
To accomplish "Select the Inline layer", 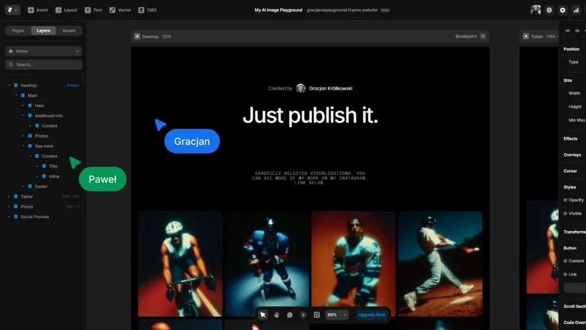I will click(54, 176).
